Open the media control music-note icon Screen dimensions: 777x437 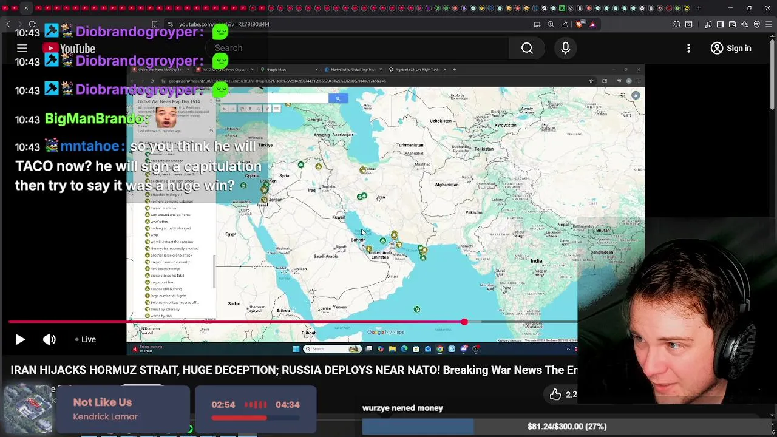(708, 24)
